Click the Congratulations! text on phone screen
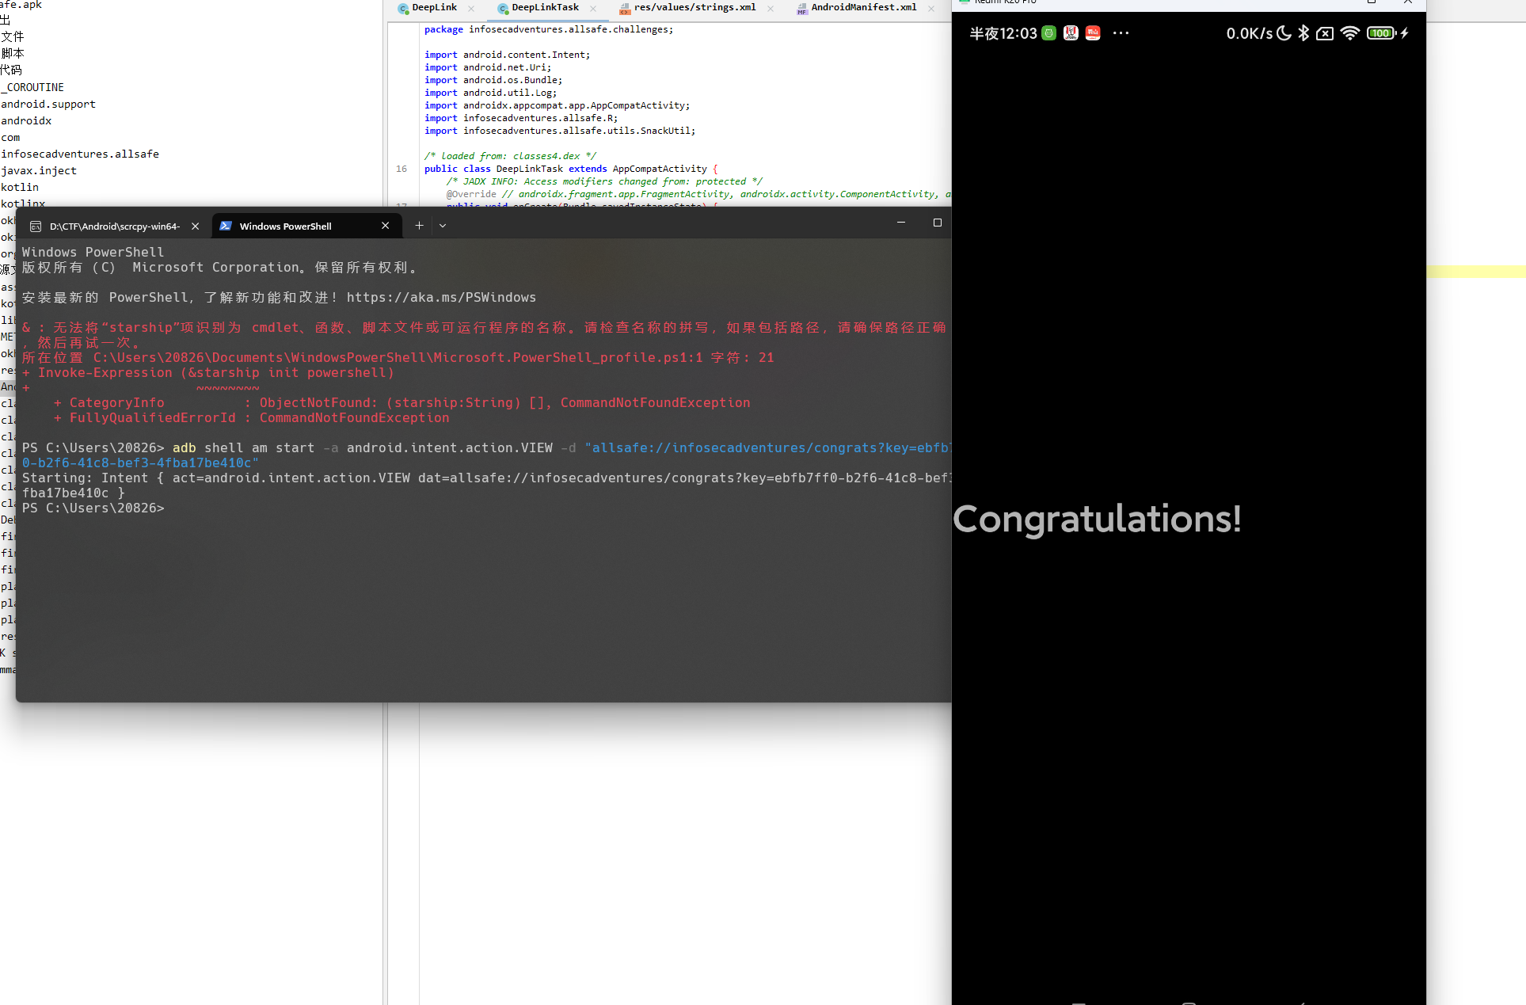The width and height of the screenshot is (1526, 1005). point(1097,520)
